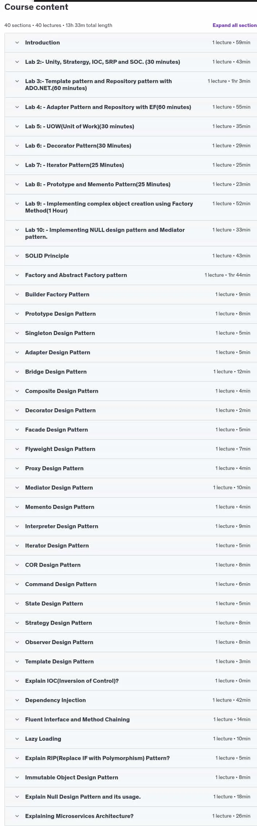Open Command Design Pattern section row
The image size is (257, 826).
pos(131,584)
